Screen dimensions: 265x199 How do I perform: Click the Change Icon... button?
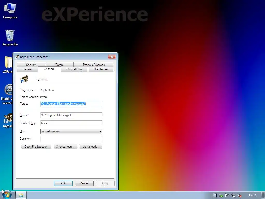click(65, 147)
